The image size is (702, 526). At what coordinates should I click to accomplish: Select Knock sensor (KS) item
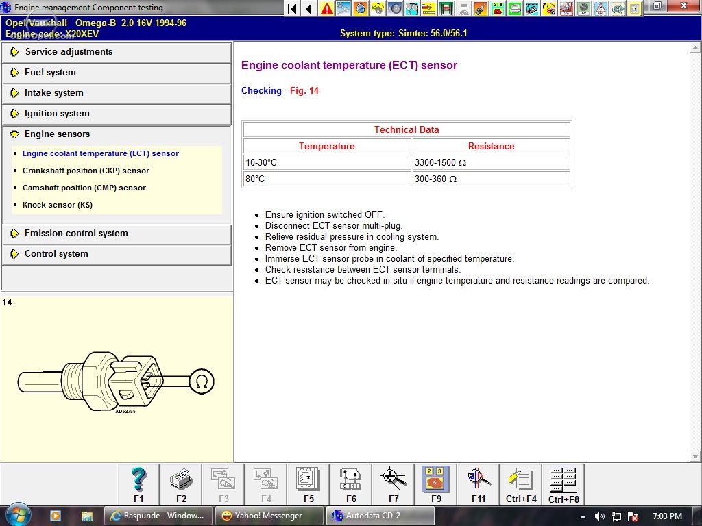click(x=58, y=205)
